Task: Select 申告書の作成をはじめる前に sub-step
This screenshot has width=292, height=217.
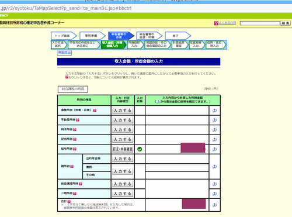Action: (x=84, y=44)
